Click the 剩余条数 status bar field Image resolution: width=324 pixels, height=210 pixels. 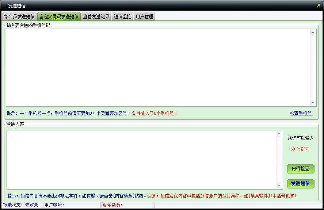point(127,205)
